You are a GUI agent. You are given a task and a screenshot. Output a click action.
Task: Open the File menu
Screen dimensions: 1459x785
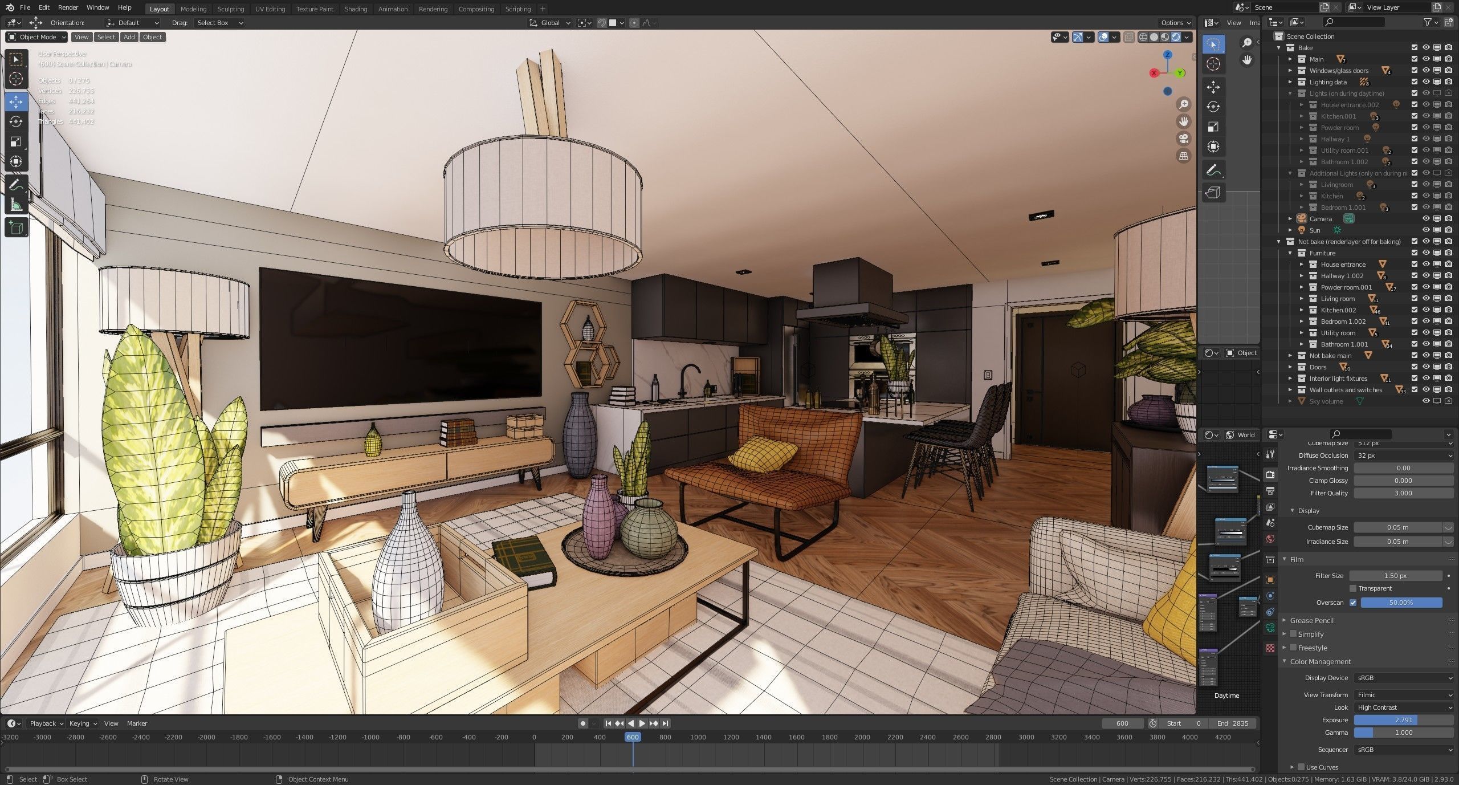[25, 7]
